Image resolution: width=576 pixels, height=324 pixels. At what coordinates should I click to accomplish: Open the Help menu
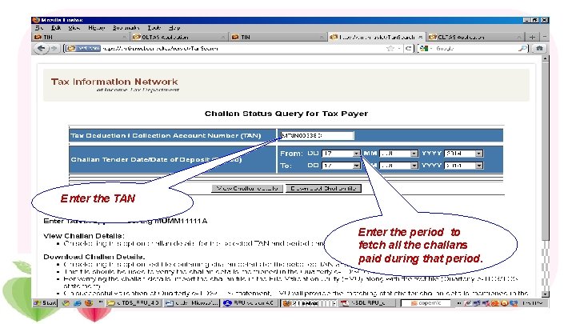(x=174, y=27)
